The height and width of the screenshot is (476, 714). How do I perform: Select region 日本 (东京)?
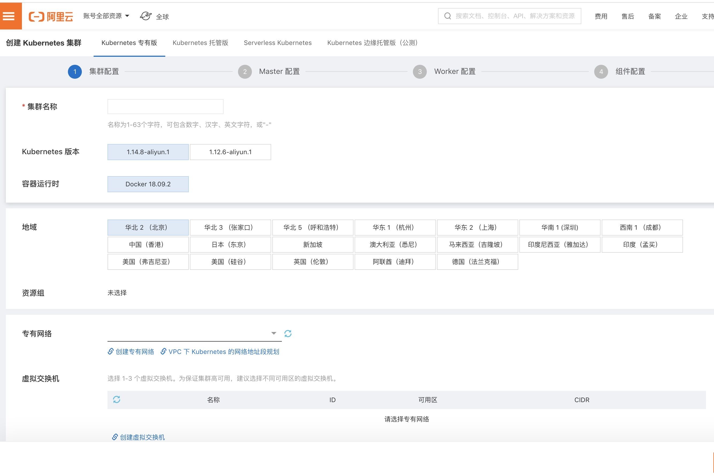231,245
